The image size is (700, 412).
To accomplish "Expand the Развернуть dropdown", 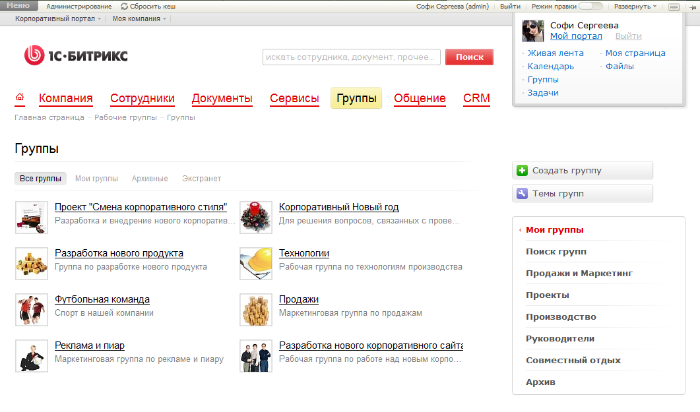I will click(635, 7).
